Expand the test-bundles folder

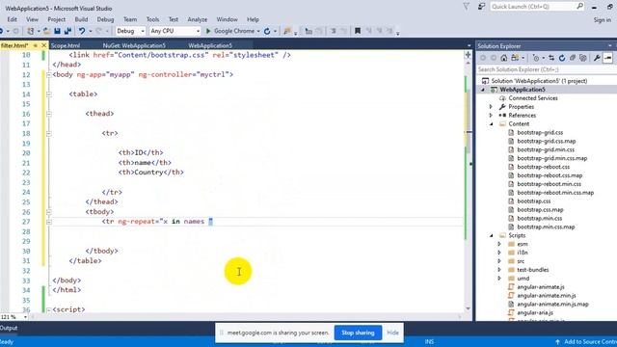[499, 270]
